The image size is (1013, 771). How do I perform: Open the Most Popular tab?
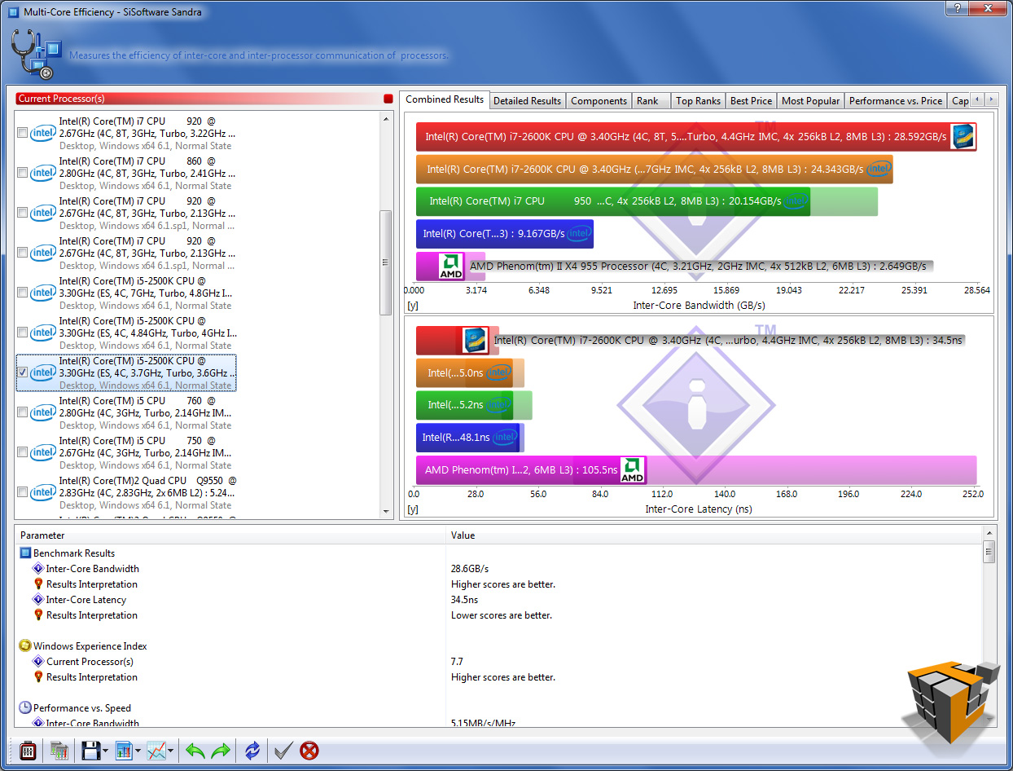(x=810, y=101)
